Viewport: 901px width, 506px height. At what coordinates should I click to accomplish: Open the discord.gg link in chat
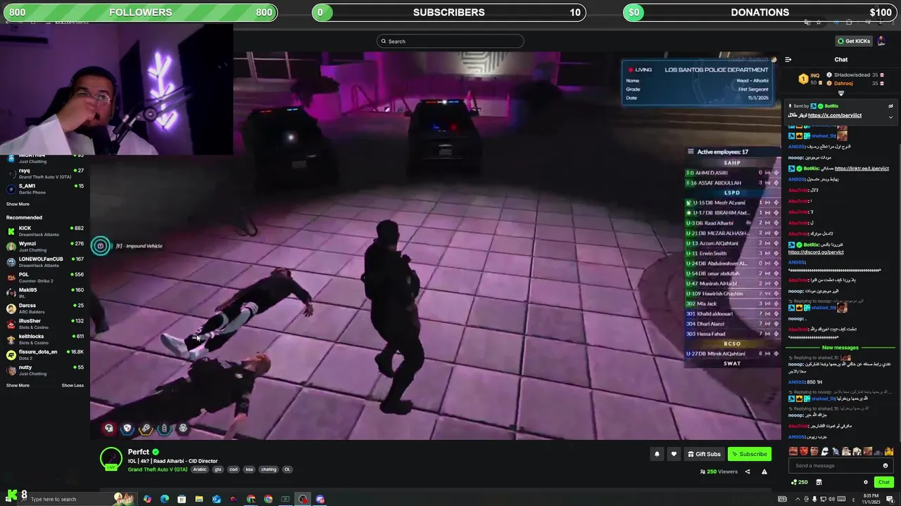[x=816, y=252]
